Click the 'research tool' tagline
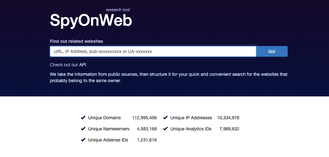 pos(118,10)
